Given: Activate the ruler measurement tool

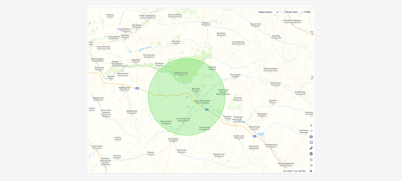Looking at the screenshot, I should 311,148.
